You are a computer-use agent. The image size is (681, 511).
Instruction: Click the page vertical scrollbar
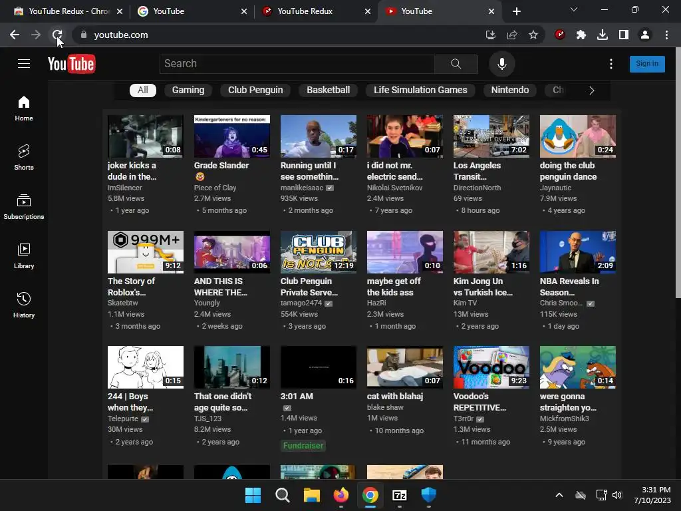tap(678, 174)
